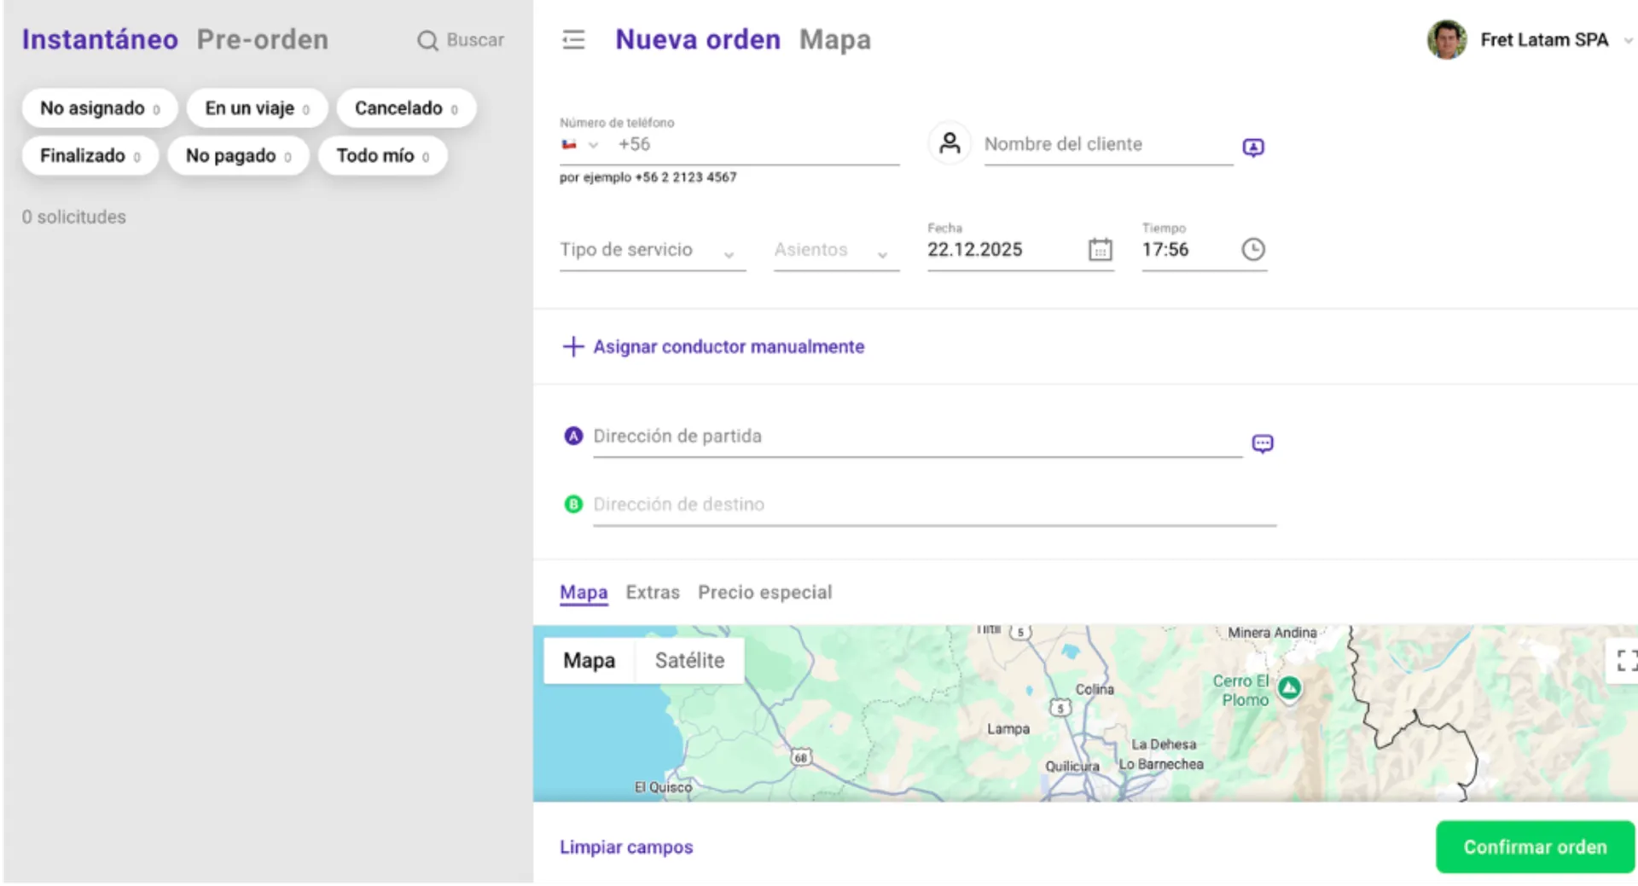Toggle the Cancelado filter chip
This screenshot has height=886, width=1638.
coord(406,108)
